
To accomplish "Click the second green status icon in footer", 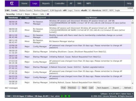I will click(66, 96).
